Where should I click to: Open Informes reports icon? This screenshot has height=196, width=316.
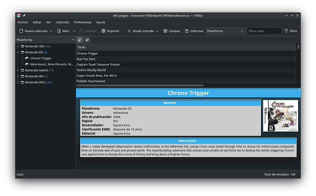coord(187,31)
